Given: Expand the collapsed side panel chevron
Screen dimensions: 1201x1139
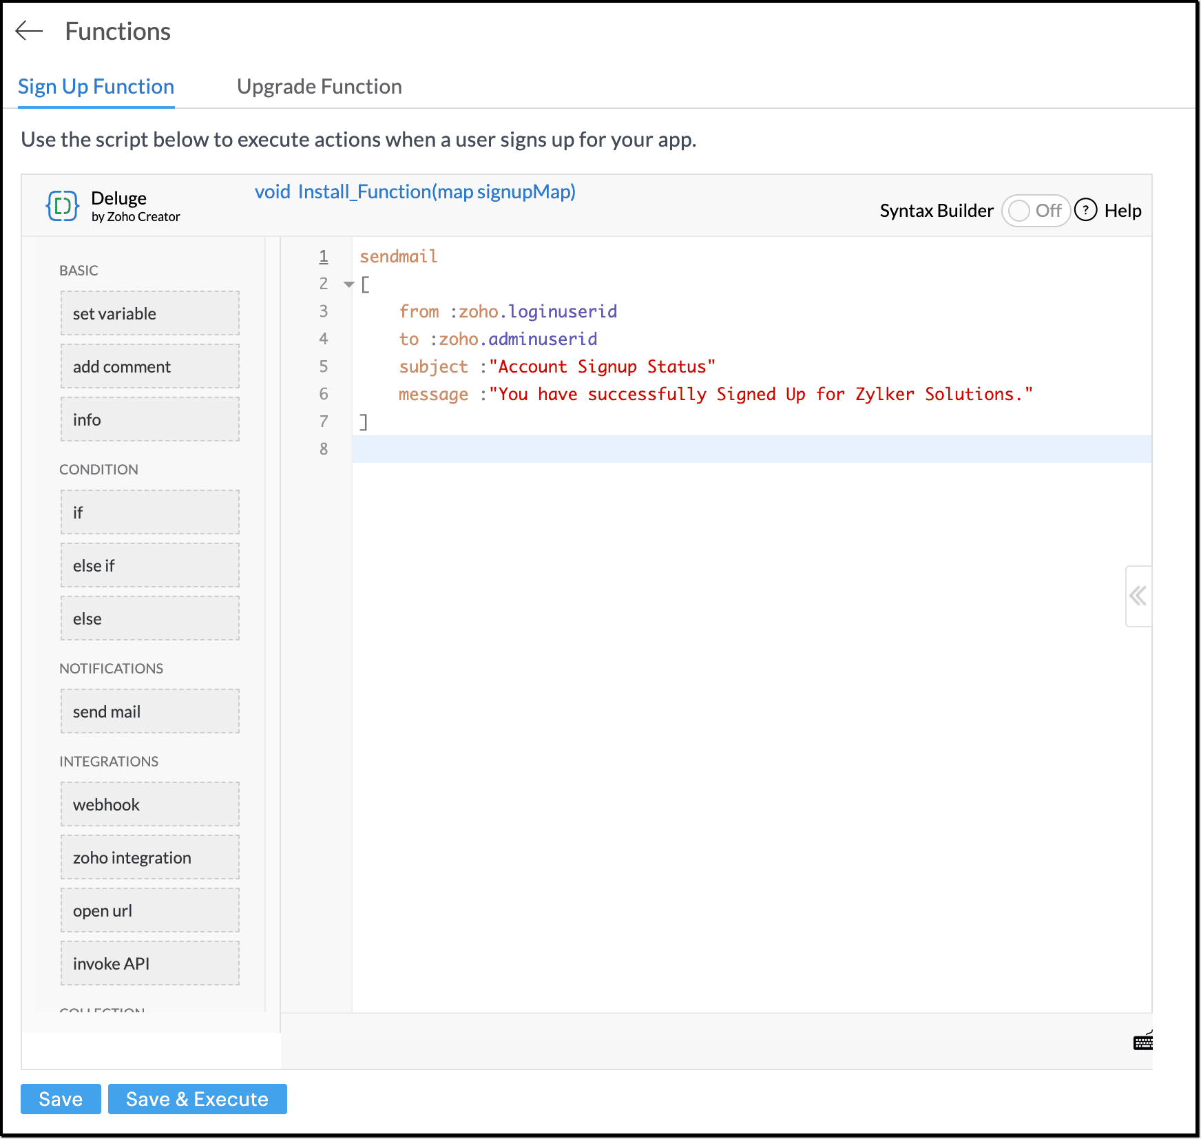Looking at the screenshot, I should click(1138, 596).
